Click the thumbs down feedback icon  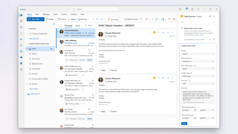click(x=214, y=39)
